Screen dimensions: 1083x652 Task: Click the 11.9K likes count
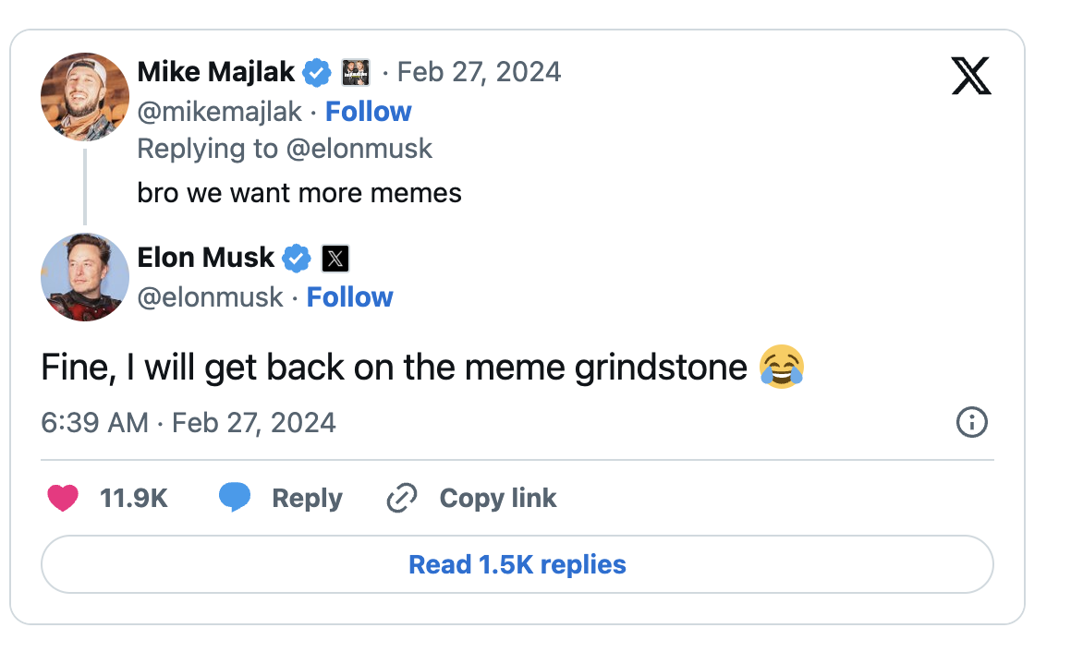point(133,499)
